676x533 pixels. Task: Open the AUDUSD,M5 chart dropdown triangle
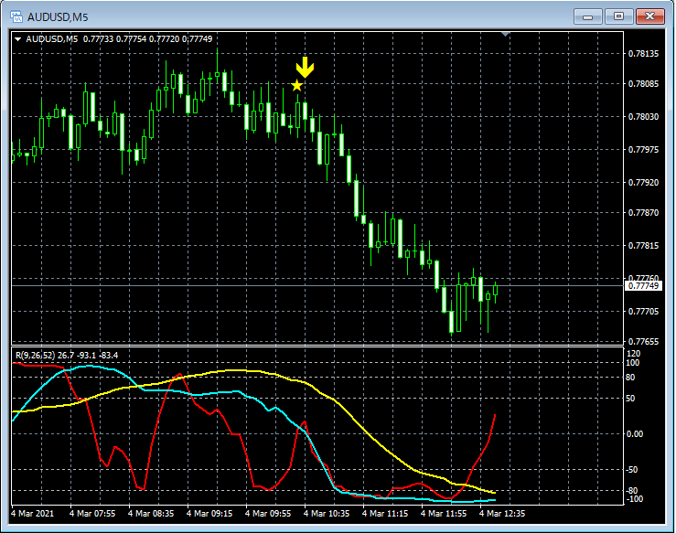coord(17,39)
